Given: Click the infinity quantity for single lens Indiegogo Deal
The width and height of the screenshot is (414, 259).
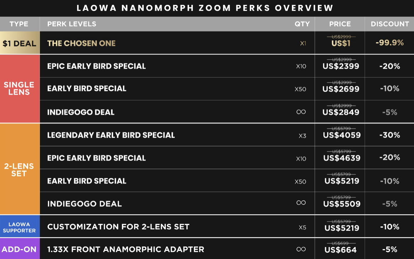Looking at the screenshot, I should [x=301, y=112].
